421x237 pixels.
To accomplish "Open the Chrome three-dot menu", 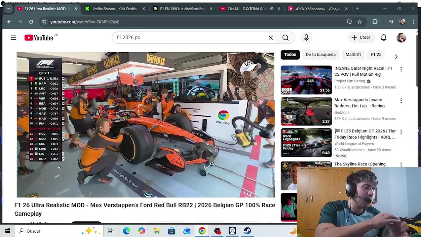I will click(x=414, y=22).
